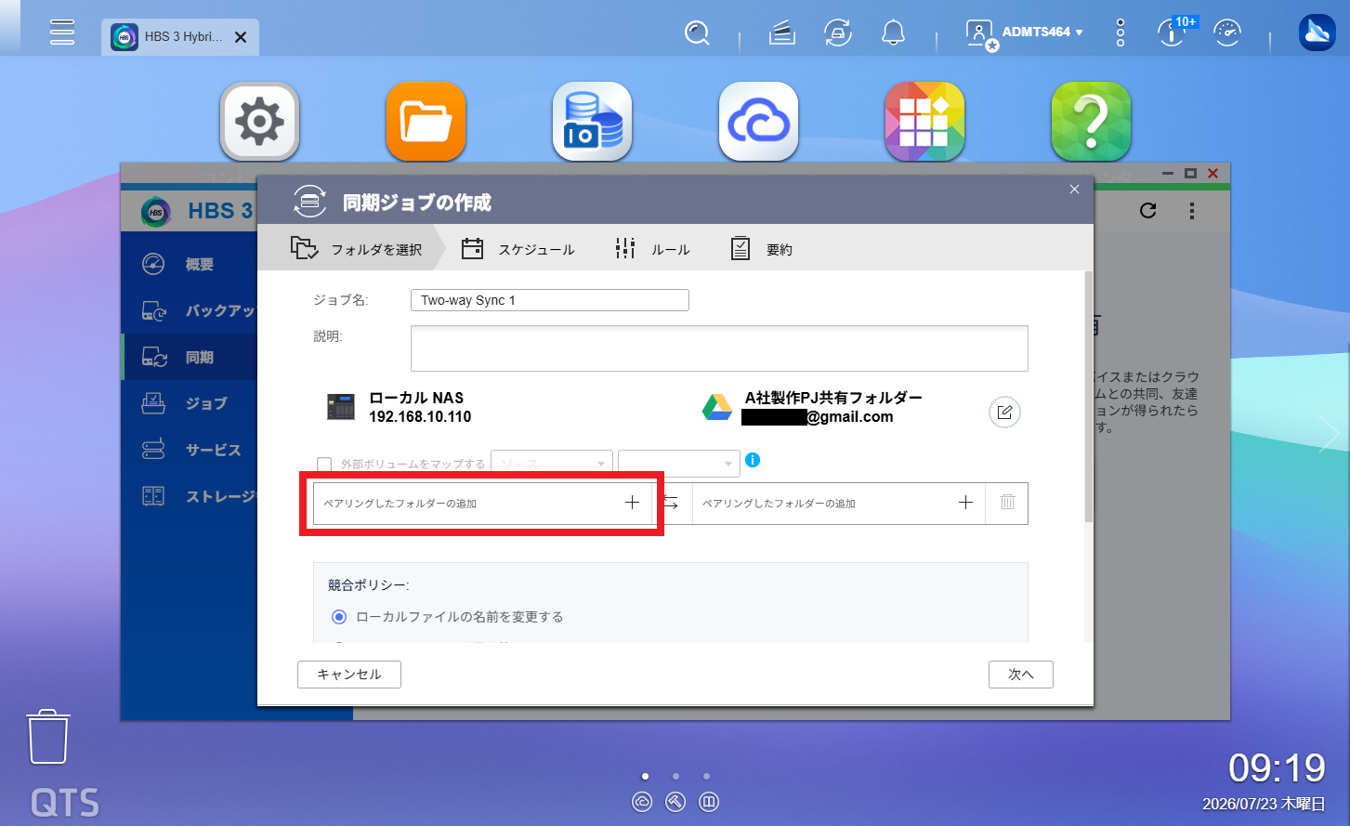
Task: Focus the 説明 description text area
Action: (719, 348)
